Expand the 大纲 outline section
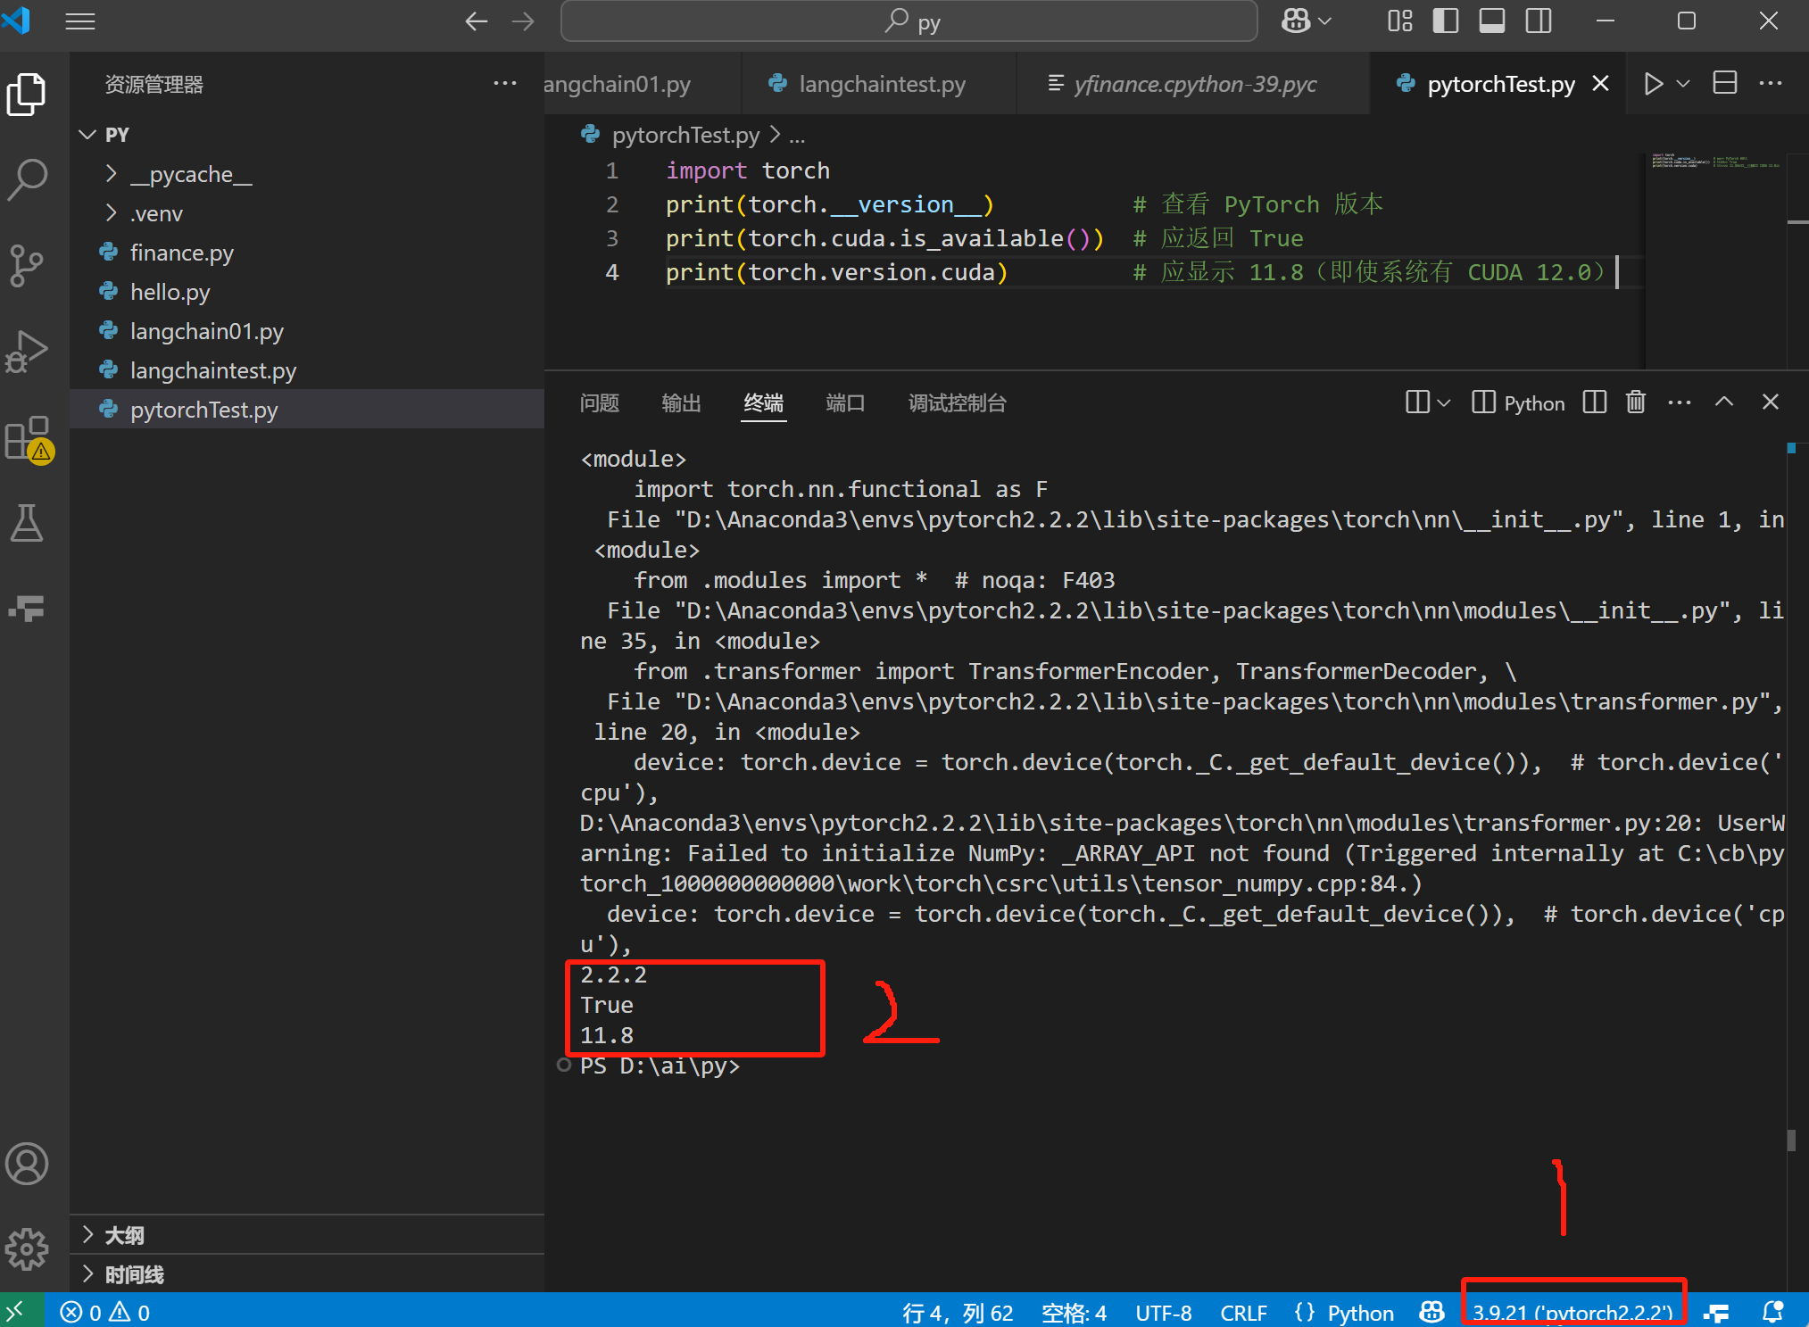Viewport: 1809px width, 1327px height. pos(125,1235)
